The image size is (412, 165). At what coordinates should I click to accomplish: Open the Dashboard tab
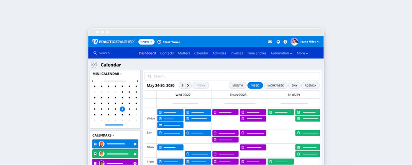click(148, 53)
